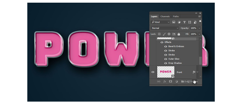Image resolution: width=241 pixels, height=104 pixels.
Task: Toggle visibility of the Front layer
Action: [153, 72]
